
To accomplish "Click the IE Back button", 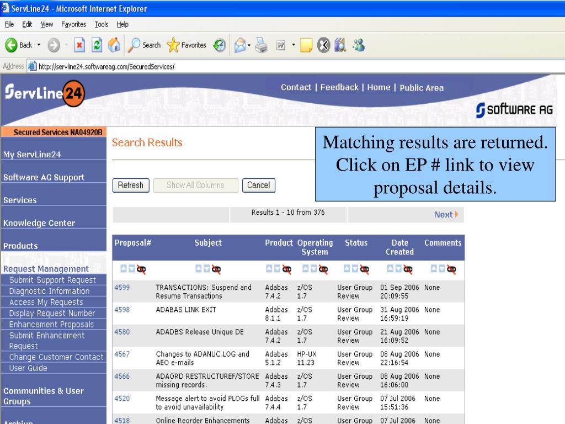I will tap(19, 45).
